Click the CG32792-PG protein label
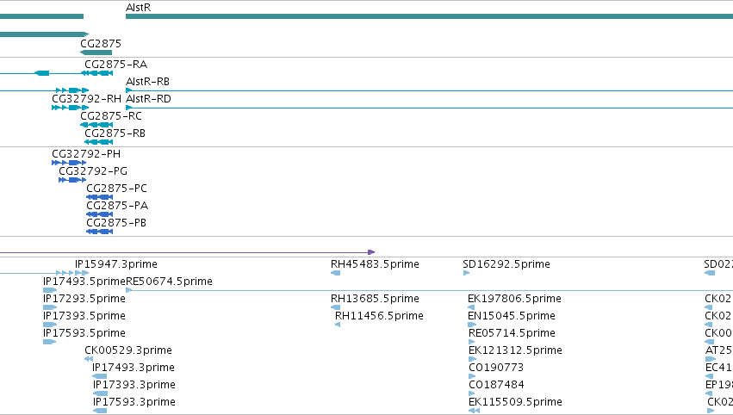The image size is (733, 415). pos(93,171)
